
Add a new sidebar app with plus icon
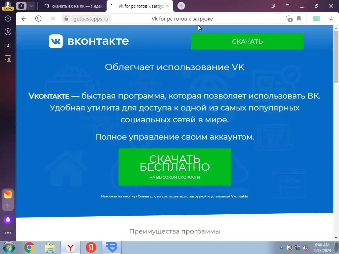(8, 205)
